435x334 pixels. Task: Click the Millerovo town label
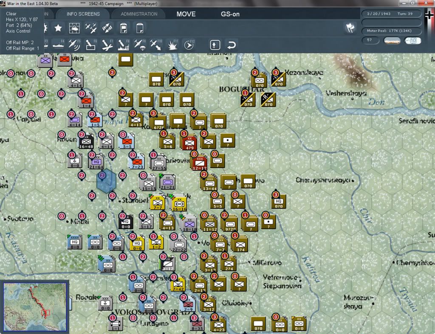click(x=267, y=262)
